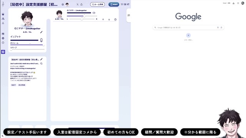246x138 pixels.
Task: Open room settings gear beside the room title
Action: click(63, 5)
